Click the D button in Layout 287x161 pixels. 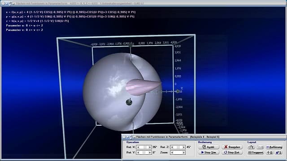click(x=270, y=152)
